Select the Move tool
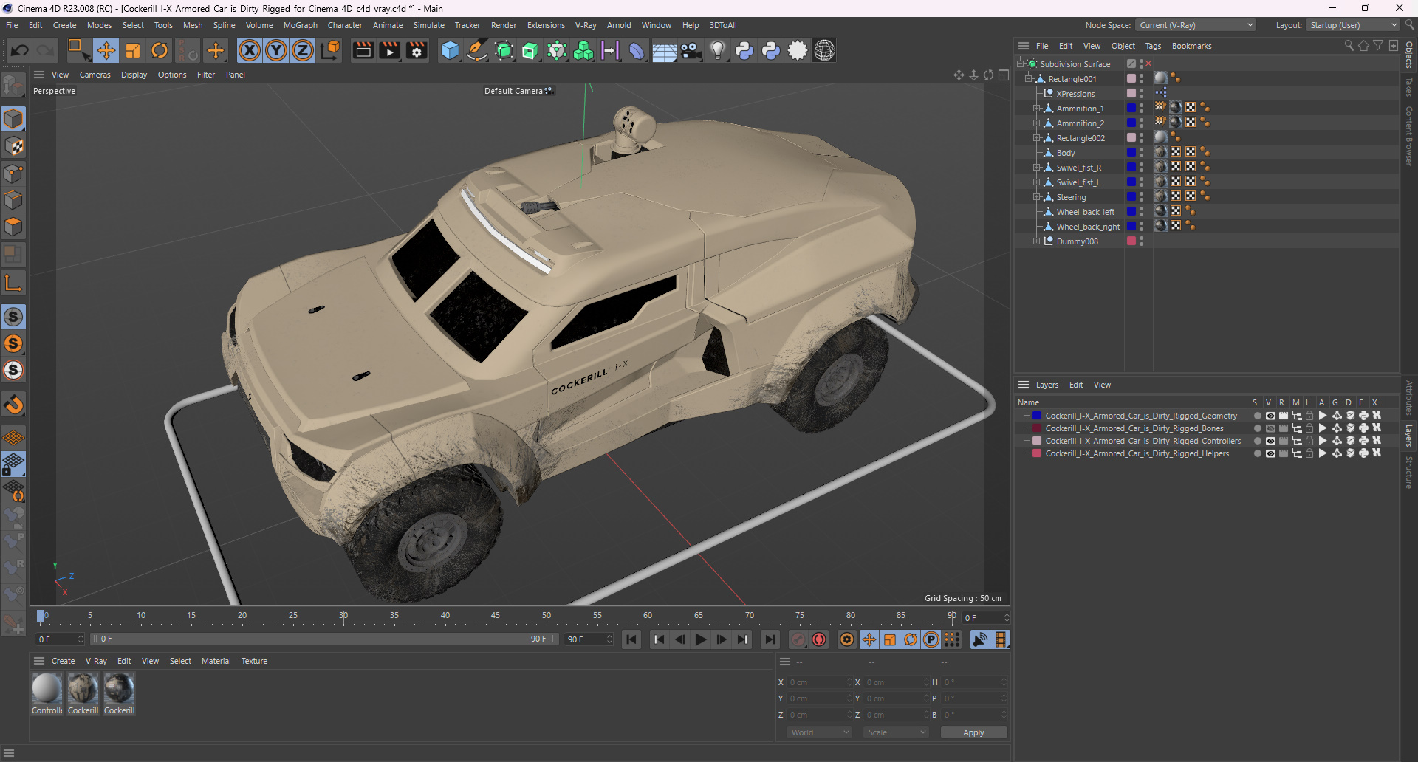 (x=106, y=50)
